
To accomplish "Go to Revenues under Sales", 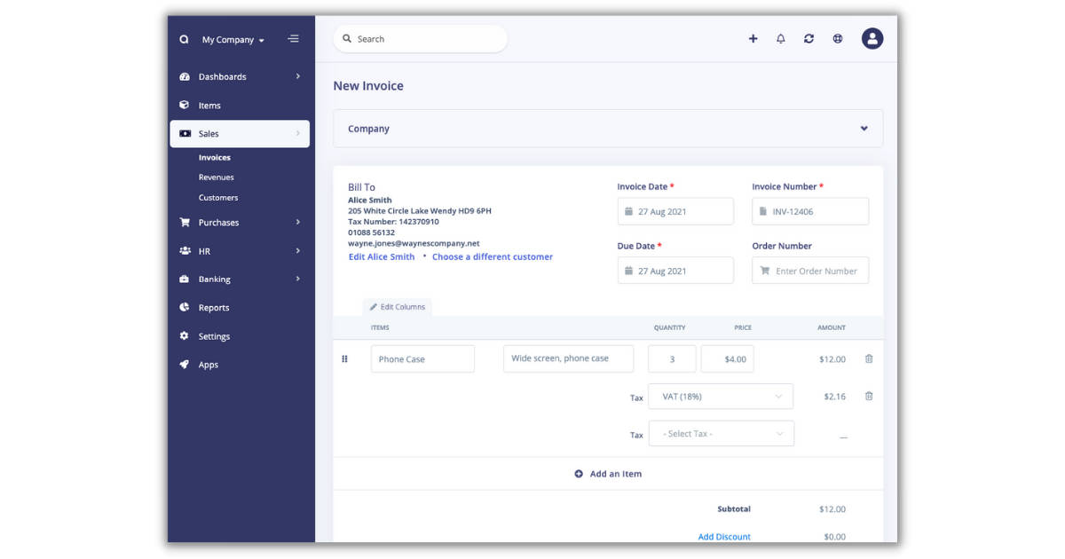I will (217, 177).
